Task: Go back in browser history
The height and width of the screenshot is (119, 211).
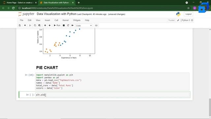Action: click(3, 8)
